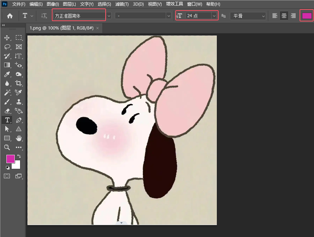Pick the Crop tool
The image size is (314, 237).
[19, 83]
